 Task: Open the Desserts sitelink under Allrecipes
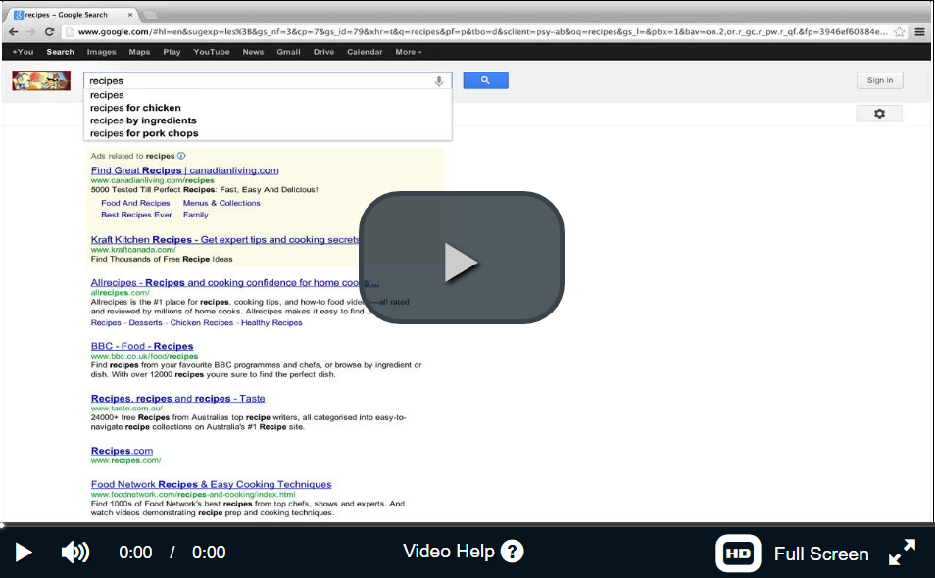tap(145, 322)
